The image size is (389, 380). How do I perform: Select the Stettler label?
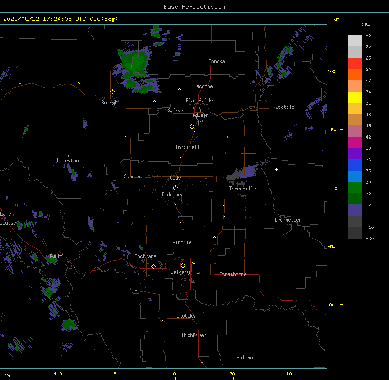(286, 107)
